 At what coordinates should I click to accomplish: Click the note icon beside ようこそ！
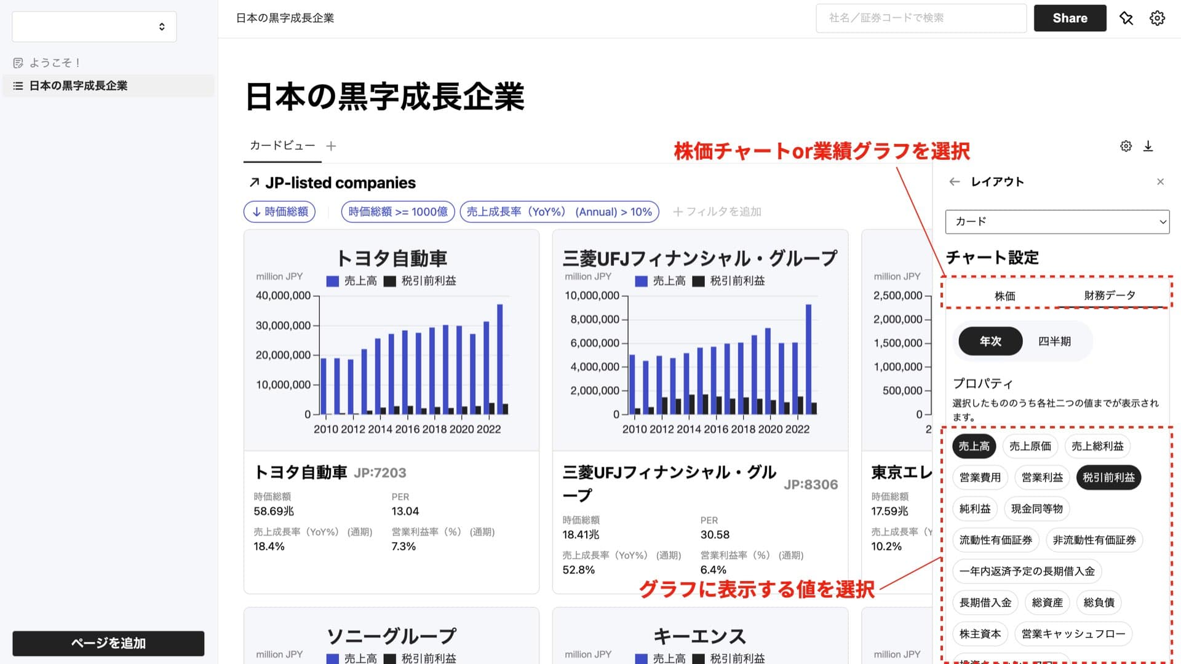pos(18,63)
